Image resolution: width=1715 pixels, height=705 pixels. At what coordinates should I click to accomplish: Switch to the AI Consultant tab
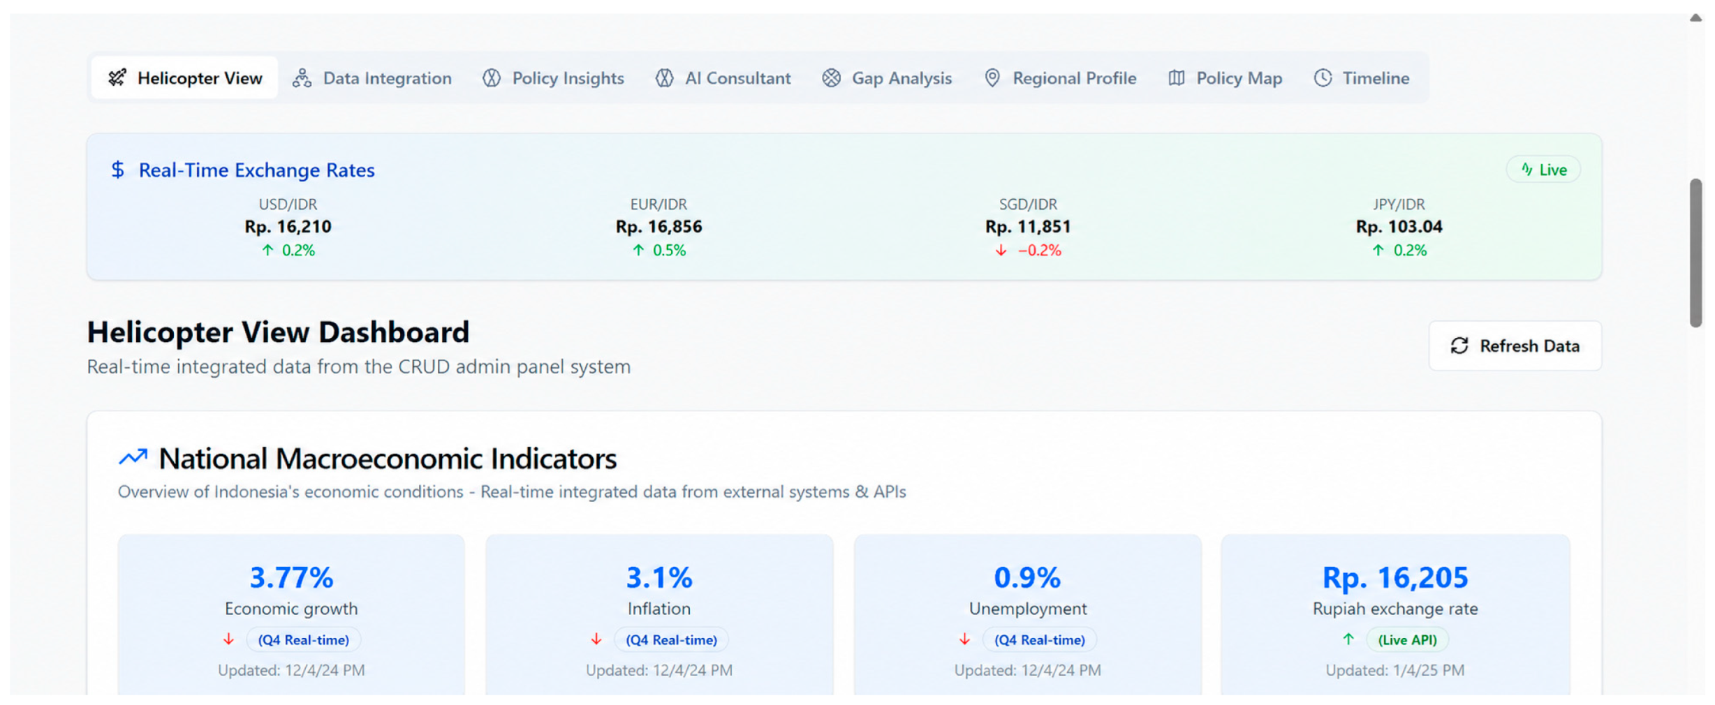click(x=723, y=77)
